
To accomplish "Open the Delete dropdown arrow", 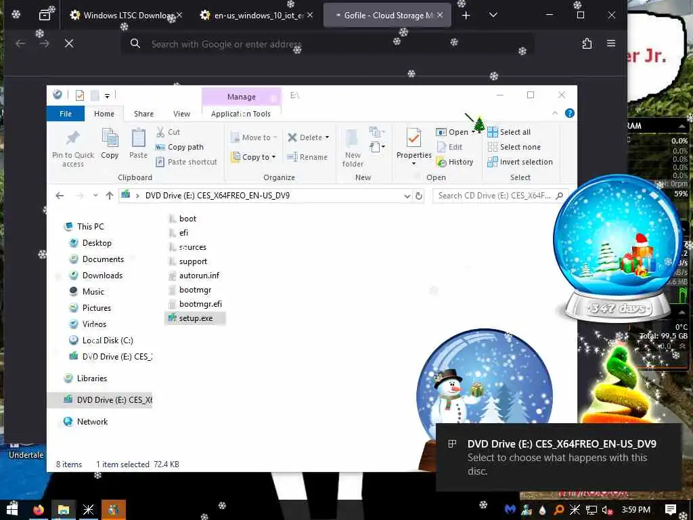I will tap(327, 137).
